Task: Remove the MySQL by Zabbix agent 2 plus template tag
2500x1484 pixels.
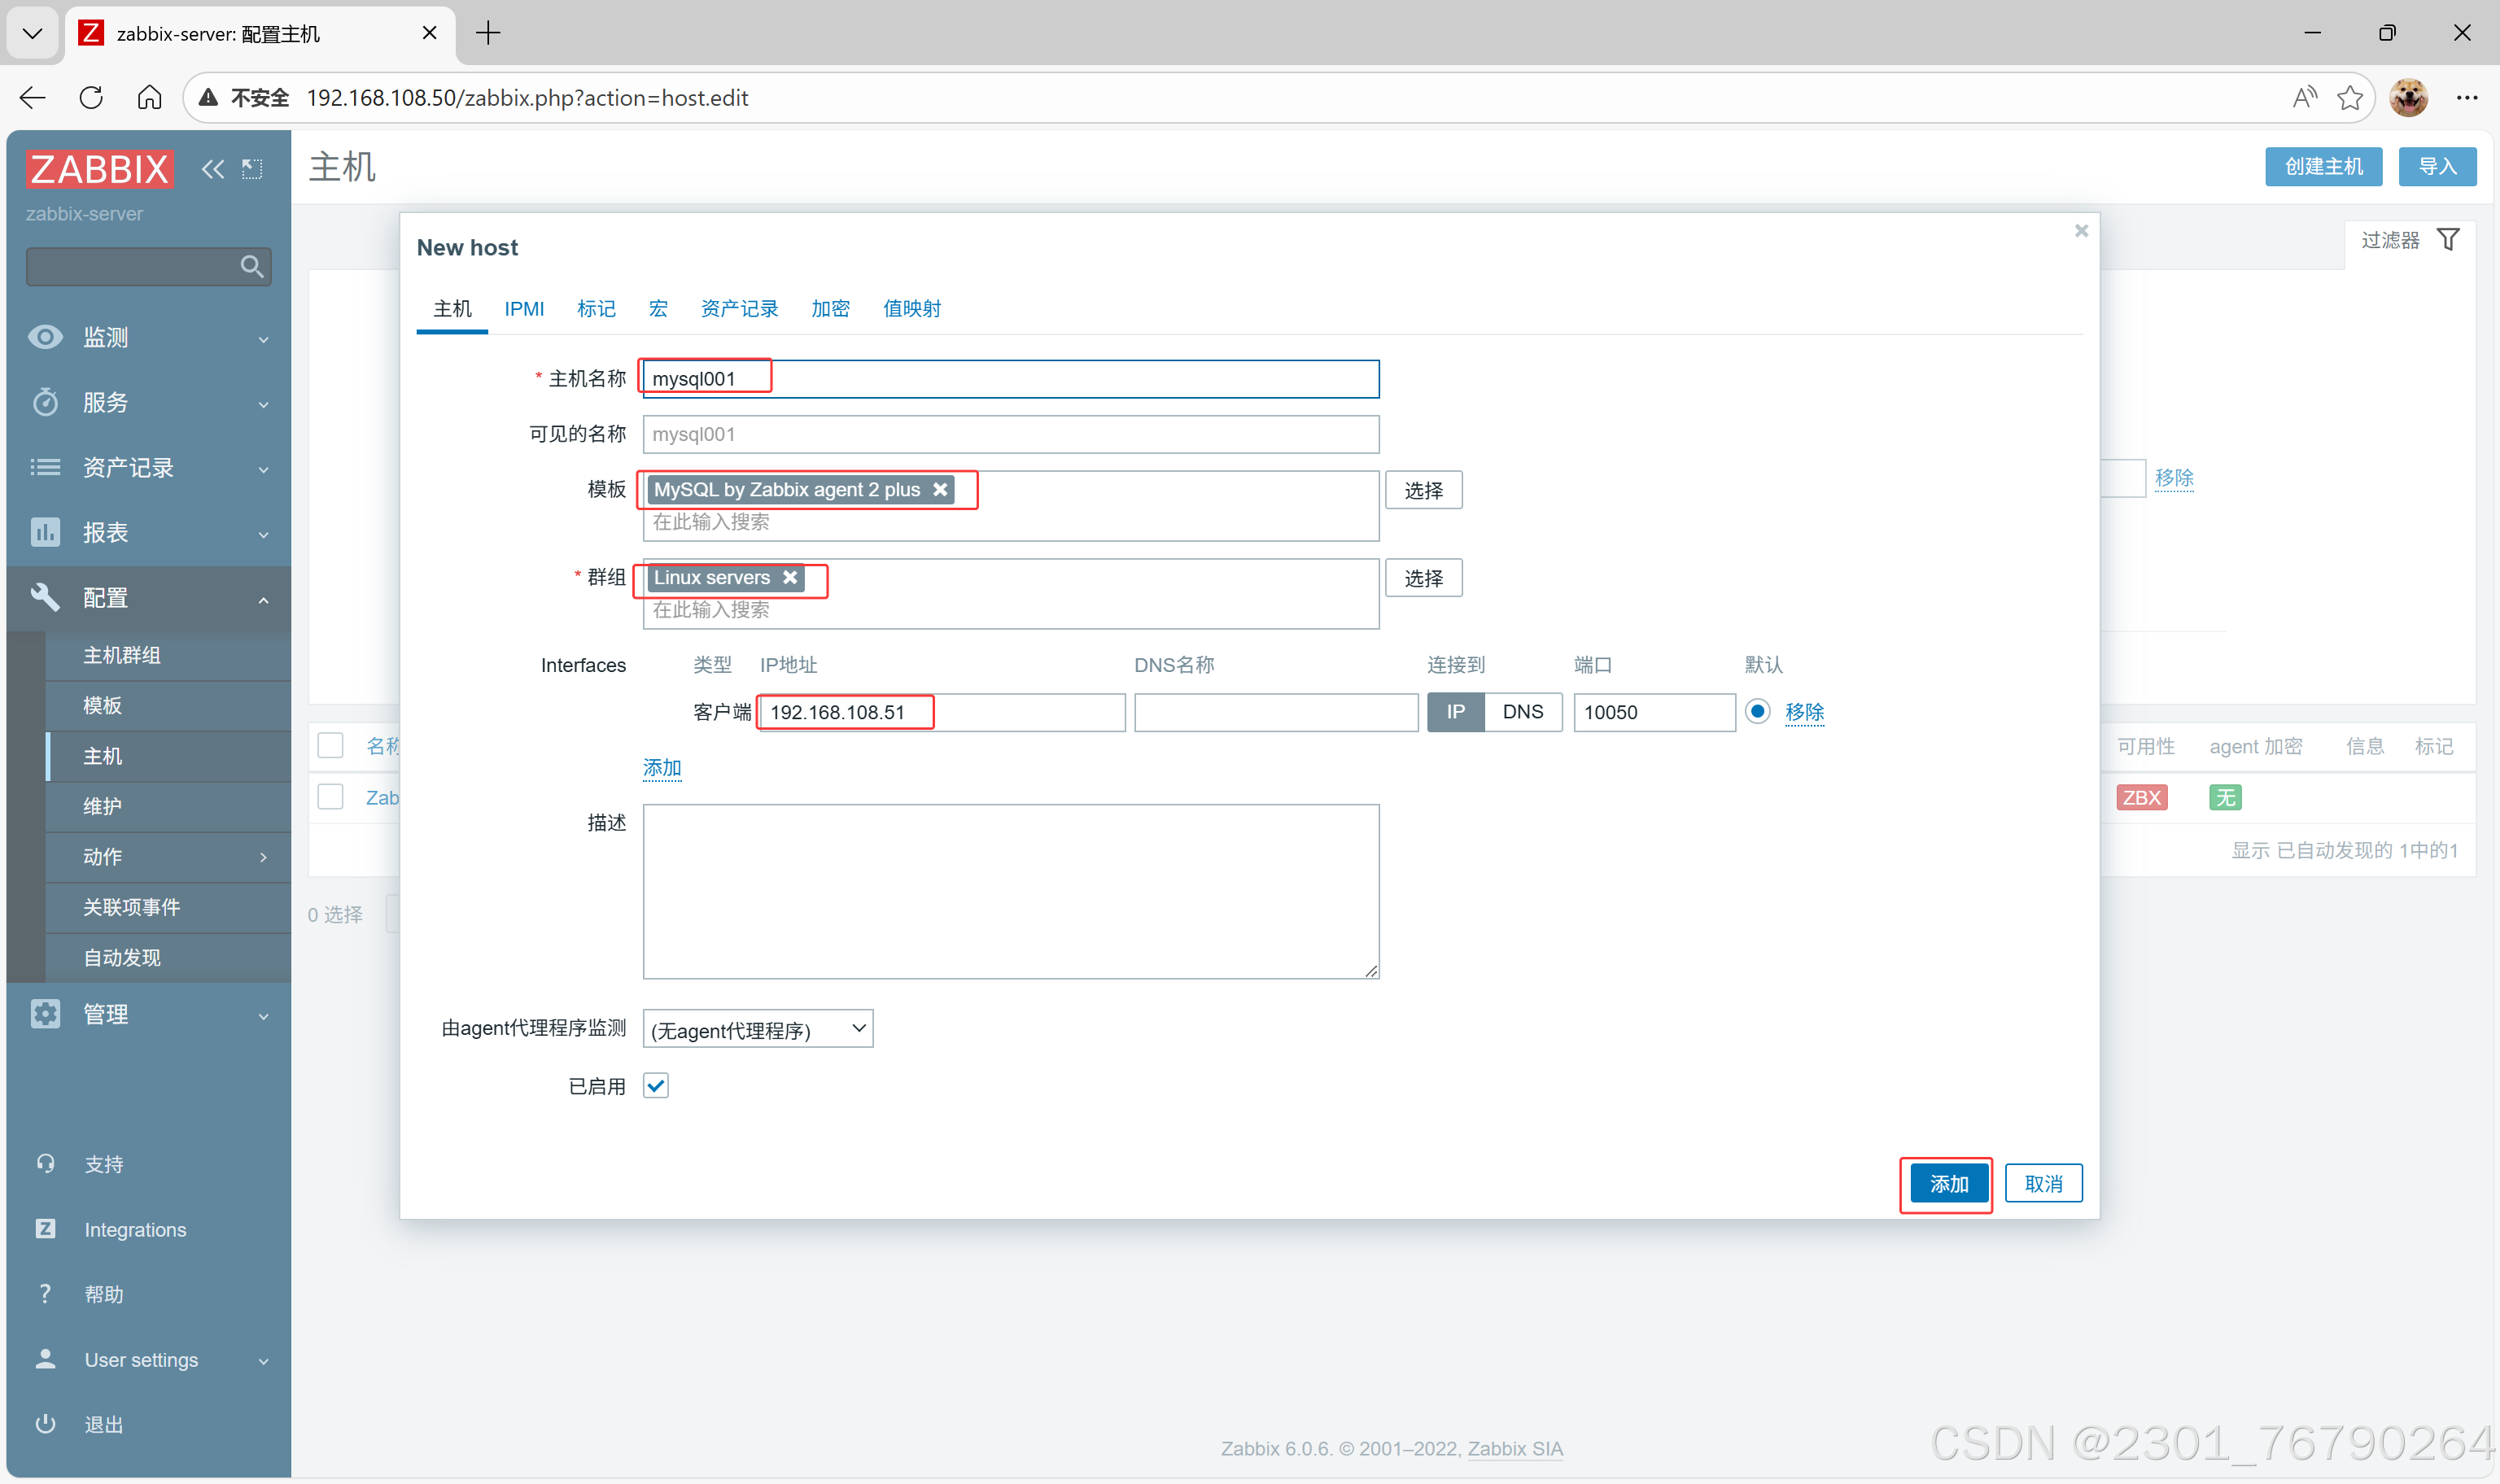Action: tap(940, 490)
